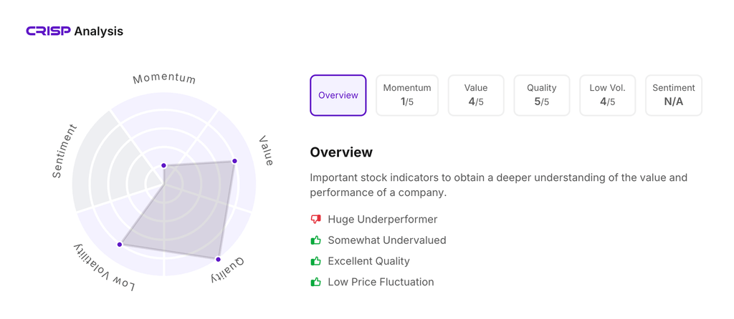This screenshot has height=319, width=734.
Task: Open the Momentum 1/5 tab
Action: tap(407, 95)
